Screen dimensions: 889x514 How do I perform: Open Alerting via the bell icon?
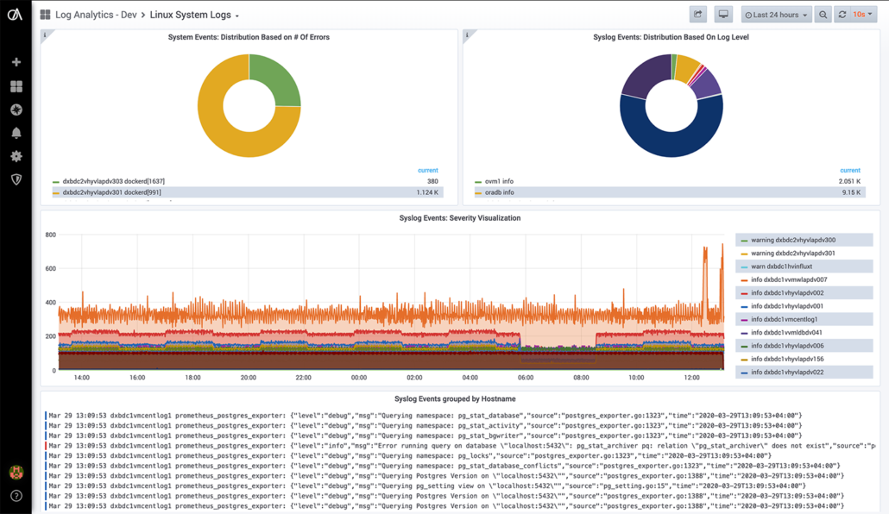[x=15, y=133]
